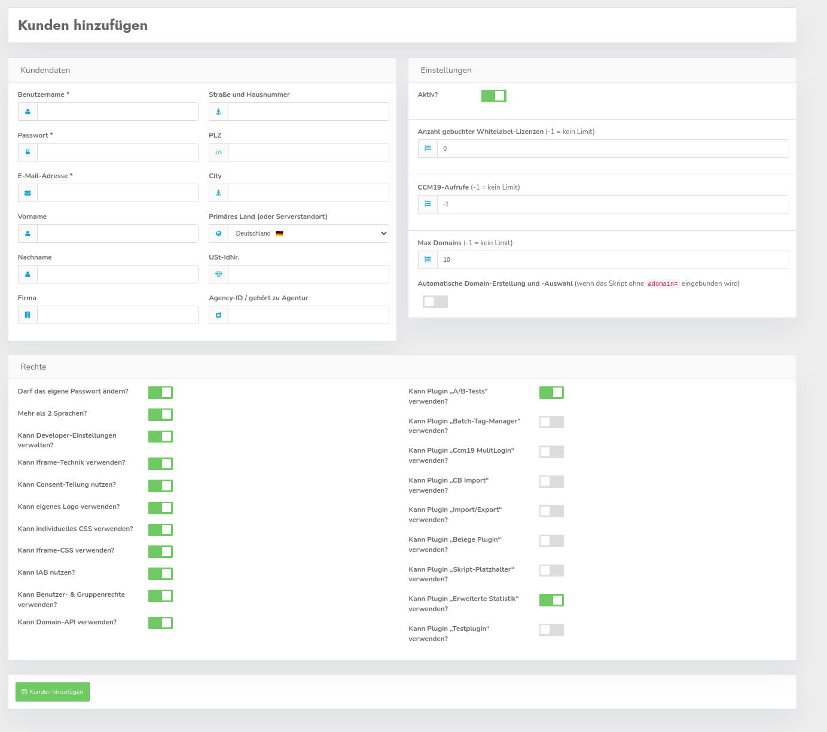Click into the CCM19-Aufrufe input field
This screenshot has height=732, width=827.
612,205
